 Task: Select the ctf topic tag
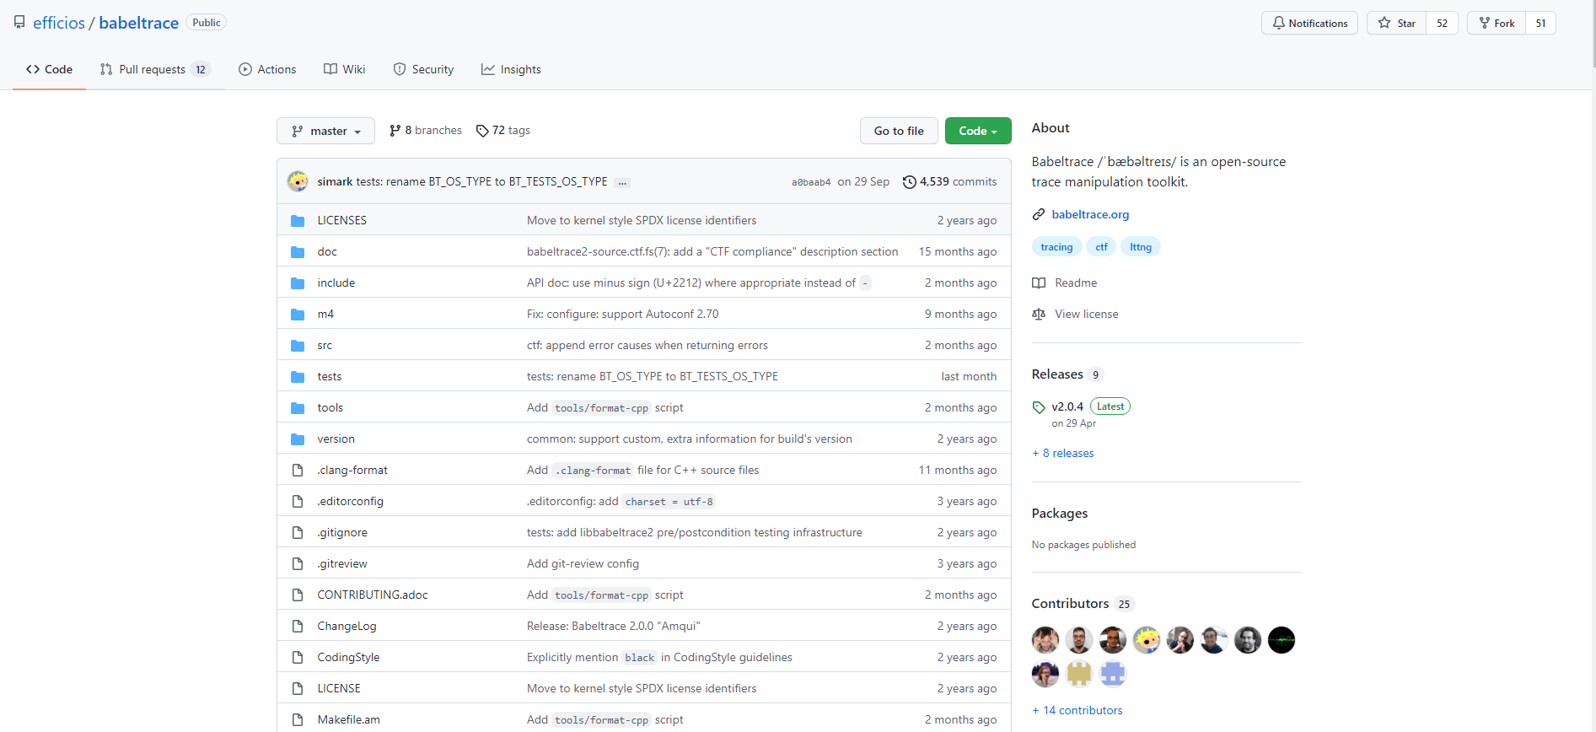coord(1101,247)
